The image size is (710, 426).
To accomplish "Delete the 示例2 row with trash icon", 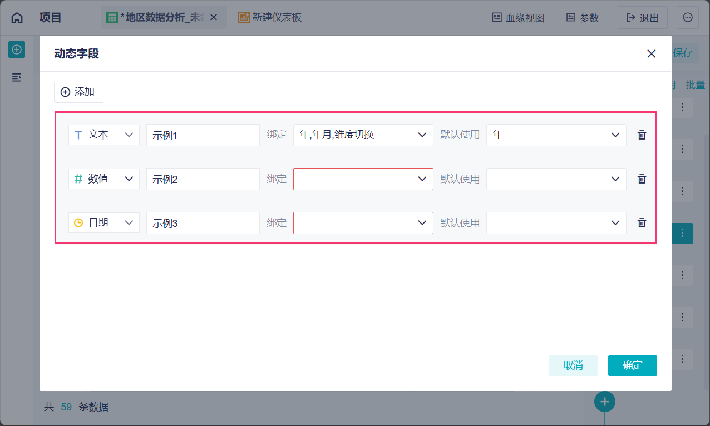I will pyautogui.click(x=642, y=179).
